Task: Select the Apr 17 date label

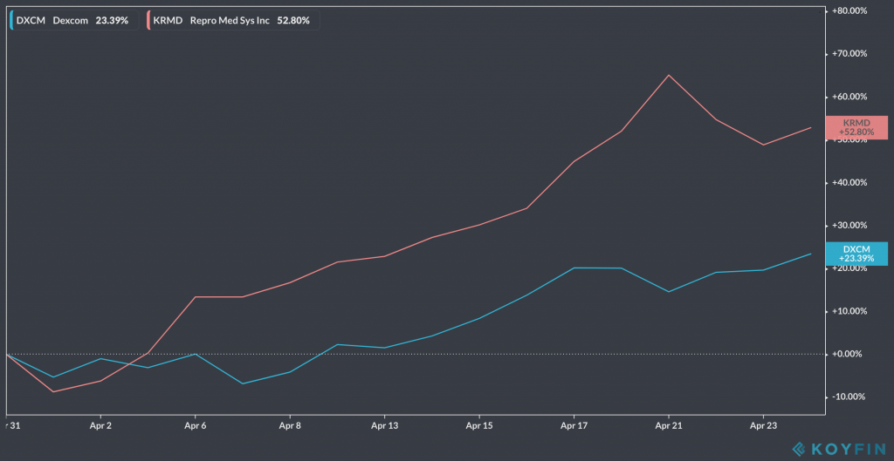Action: point(574,427)
